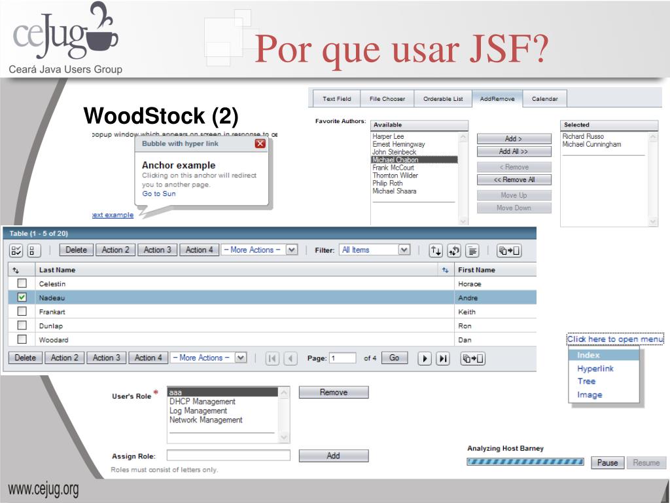
Task: Check the Celestin row checkbox
Action: click(22, 283)
